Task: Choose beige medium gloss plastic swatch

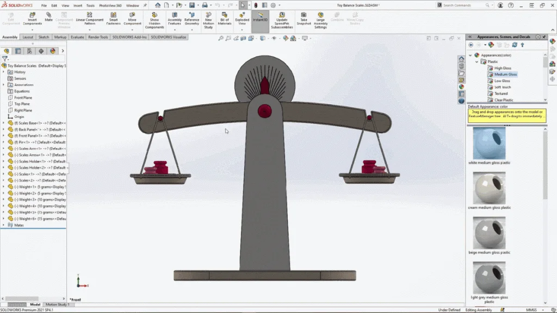Action: coord(489,233)
